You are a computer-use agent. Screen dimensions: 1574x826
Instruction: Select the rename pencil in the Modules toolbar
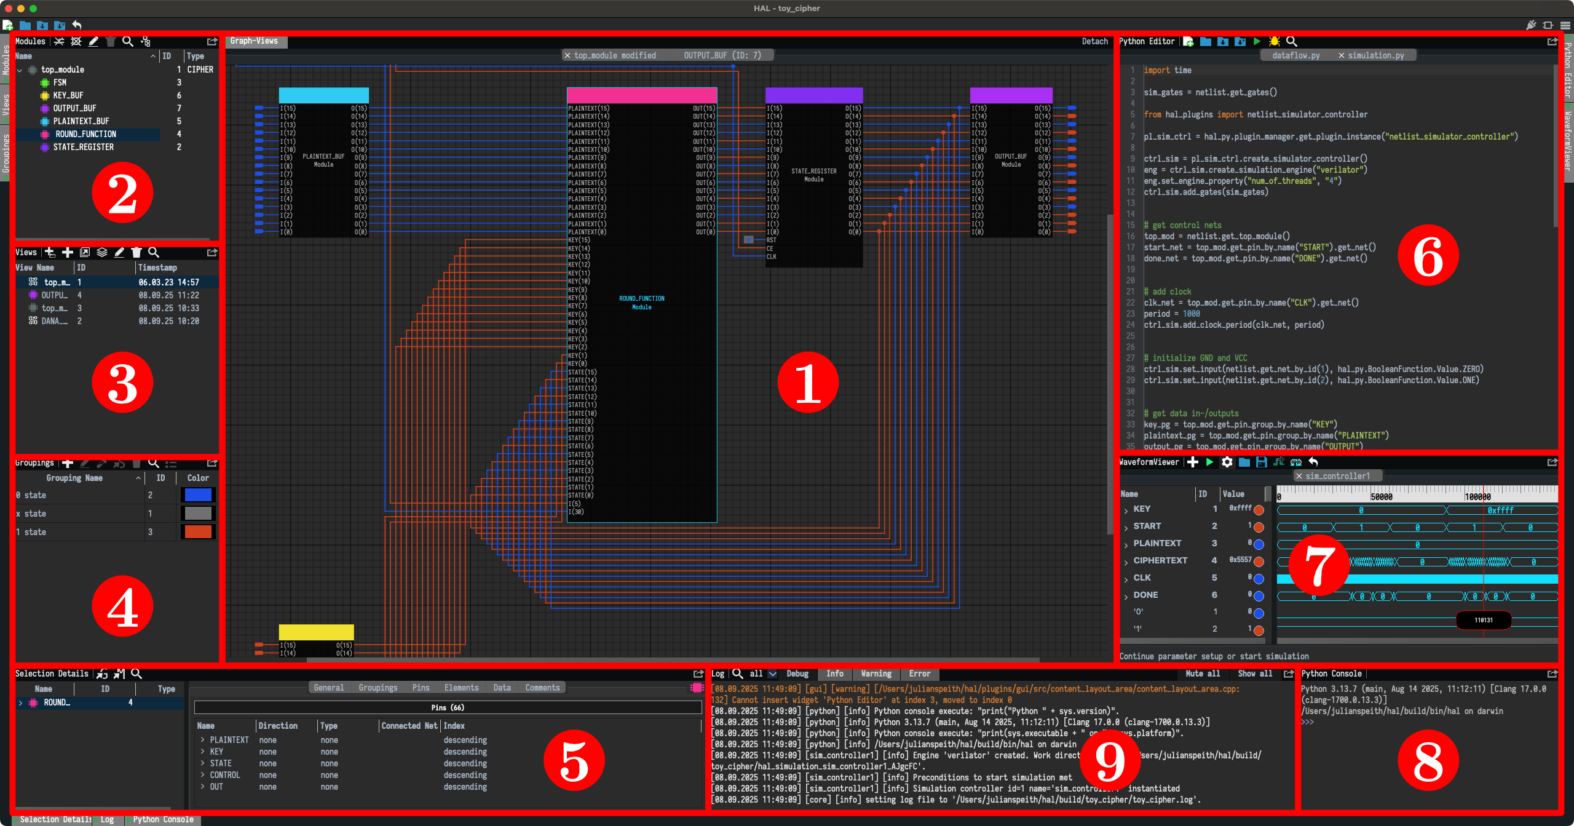pyautogui.click(x=93, y=41)
